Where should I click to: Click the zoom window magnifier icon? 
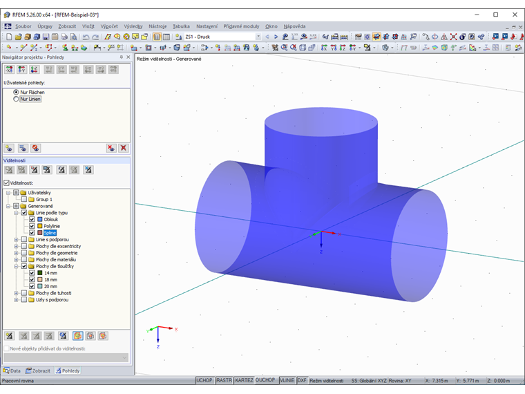point(285,48)
